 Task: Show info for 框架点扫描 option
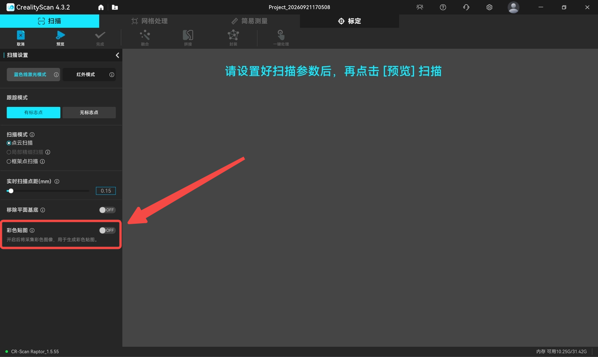click(x=43, y=162)
